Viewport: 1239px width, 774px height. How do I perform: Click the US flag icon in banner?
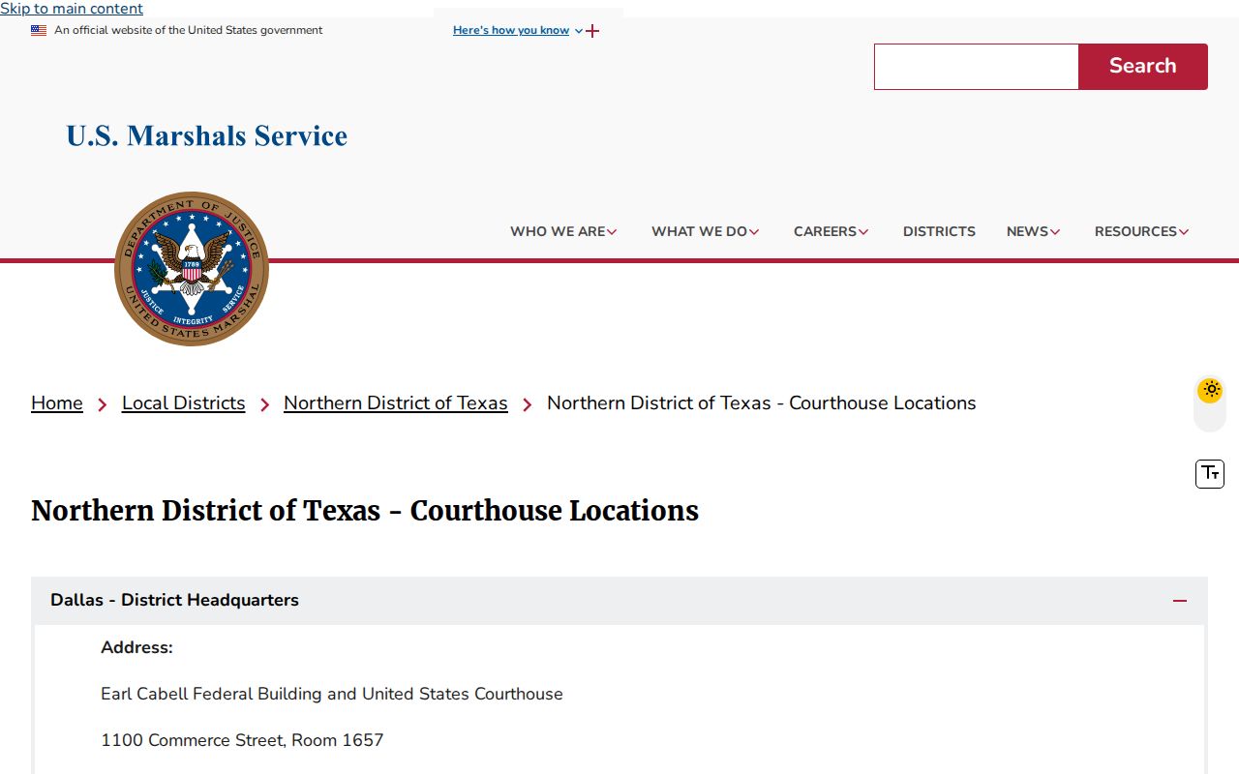(x=39, y=30)
